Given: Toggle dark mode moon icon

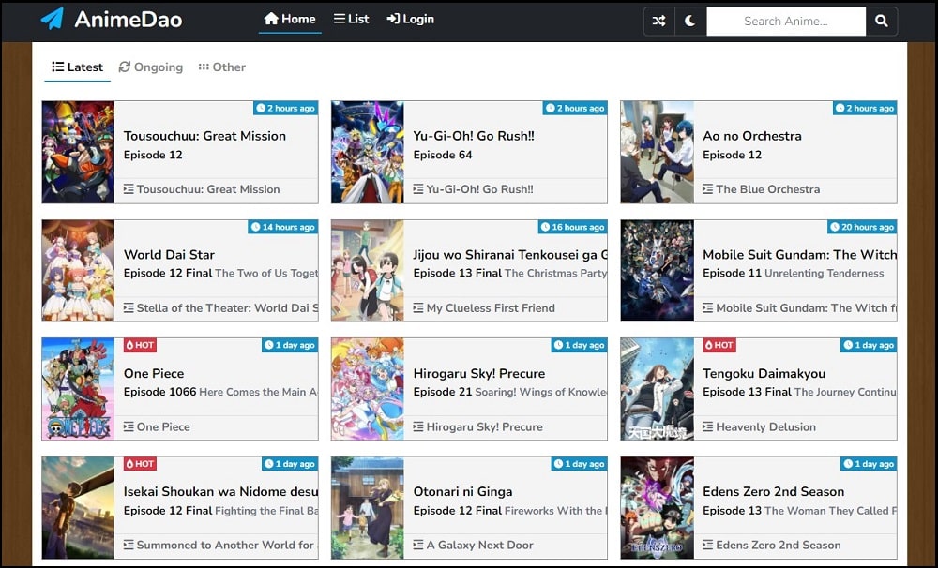Looking at the screenshot, I should [x=690, y=21].
